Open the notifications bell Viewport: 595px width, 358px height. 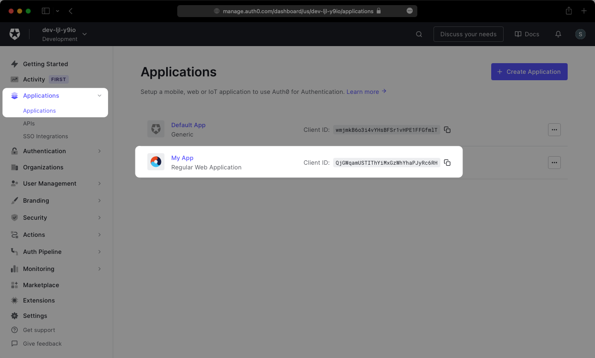(558, 34)
